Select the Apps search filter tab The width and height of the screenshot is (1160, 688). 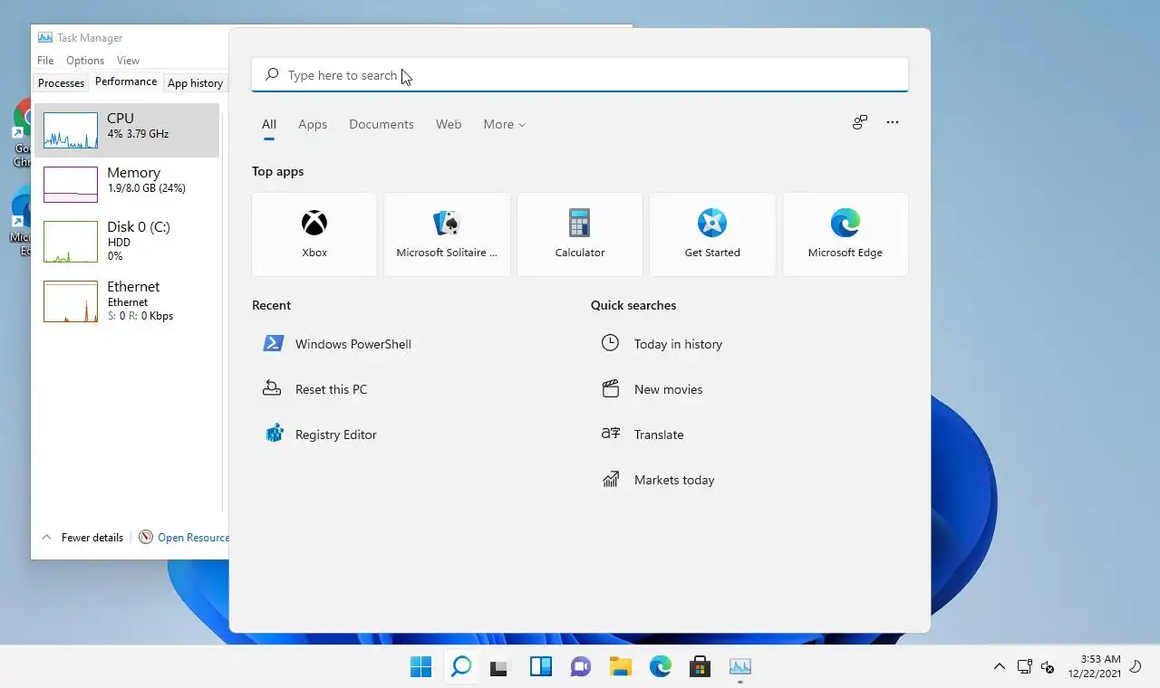point(313,124)
